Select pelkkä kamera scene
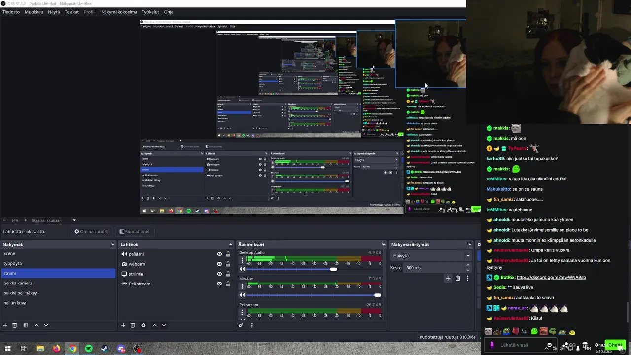The image size is (631, 355). tap(58, 283)
